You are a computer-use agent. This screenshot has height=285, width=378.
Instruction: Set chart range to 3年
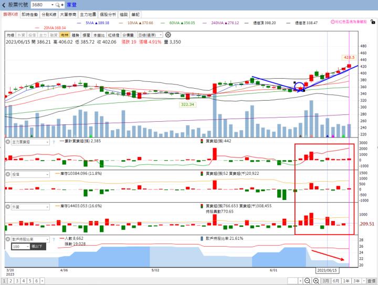[356, 281]
